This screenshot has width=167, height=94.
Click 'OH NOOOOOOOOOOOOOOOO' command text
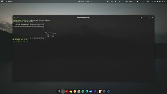(x=37, y=38)
